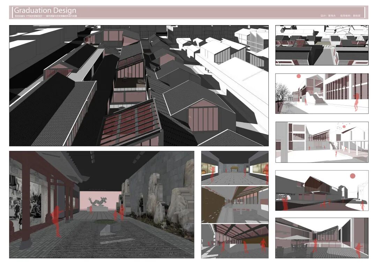Open the section view with flying birds
This screenshot has height=266, width=377.
pyautogui.click(x=322, y=142)
